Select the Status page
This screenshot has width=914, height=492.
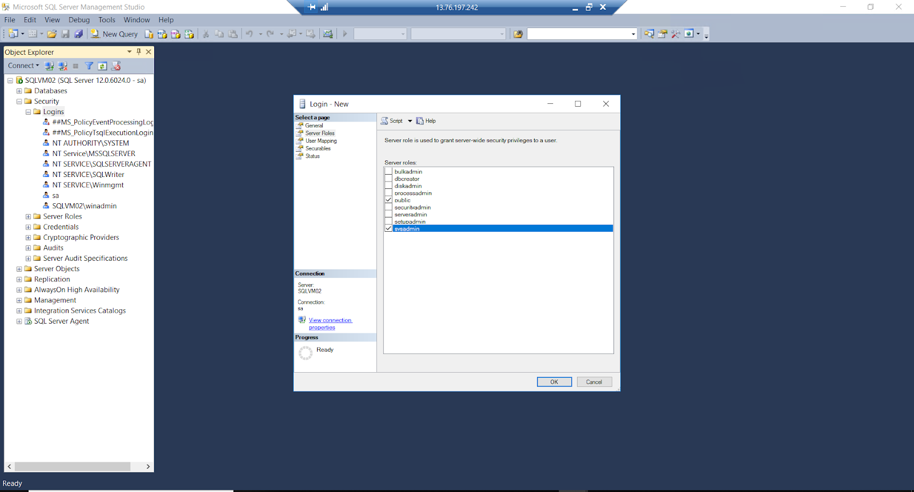tap(312, 156)
